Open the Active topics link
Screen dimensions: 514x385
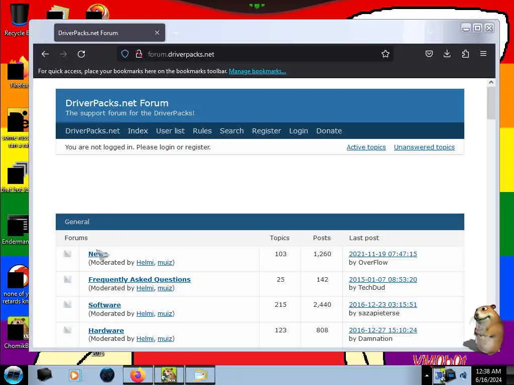point(366,147)
